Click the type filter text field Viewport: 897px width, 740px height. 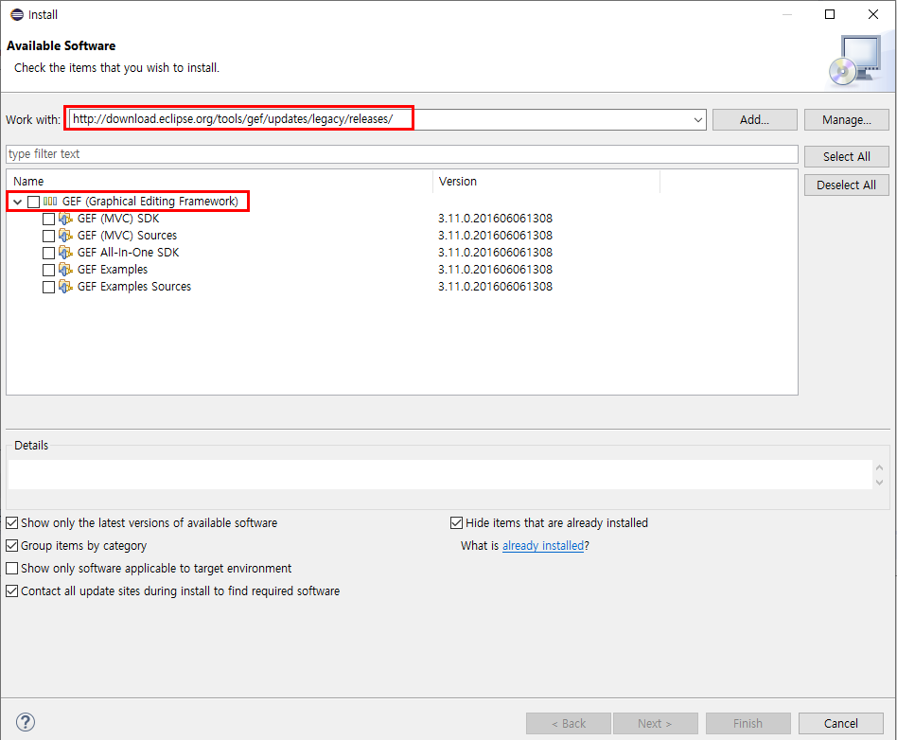[x=402, y=154]
